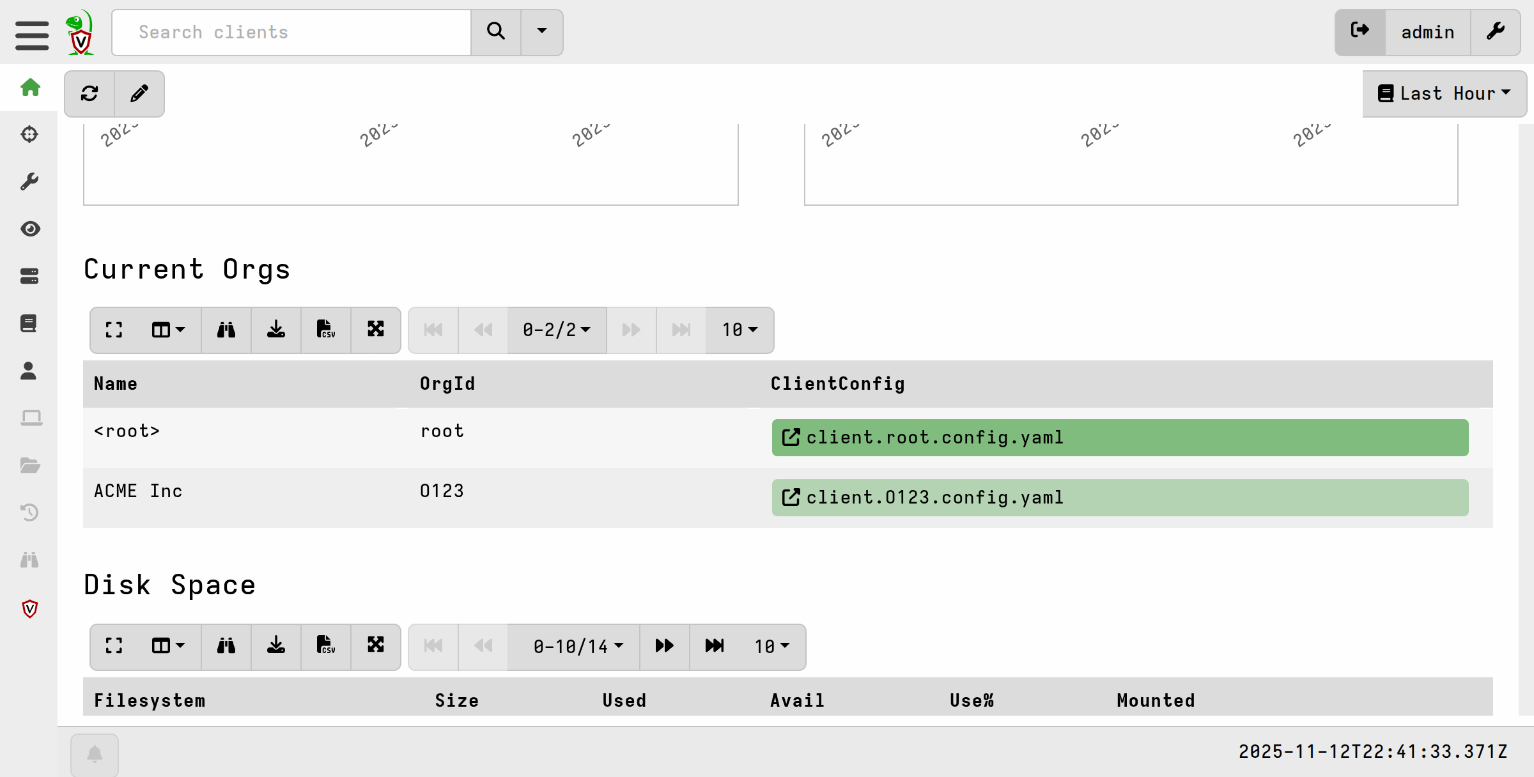
Task: Edit the dashboard using the pencil icon
Action: 139,94
